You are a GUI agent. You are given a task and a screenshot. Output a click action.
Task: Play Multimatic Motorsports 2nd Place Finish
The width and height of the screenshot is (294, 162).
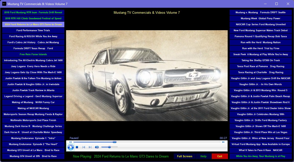point(33,120)
